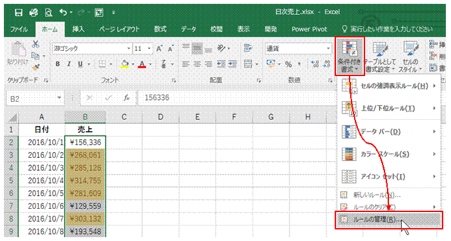
Task: Click insert function fx icon
Action: (126, 98)
